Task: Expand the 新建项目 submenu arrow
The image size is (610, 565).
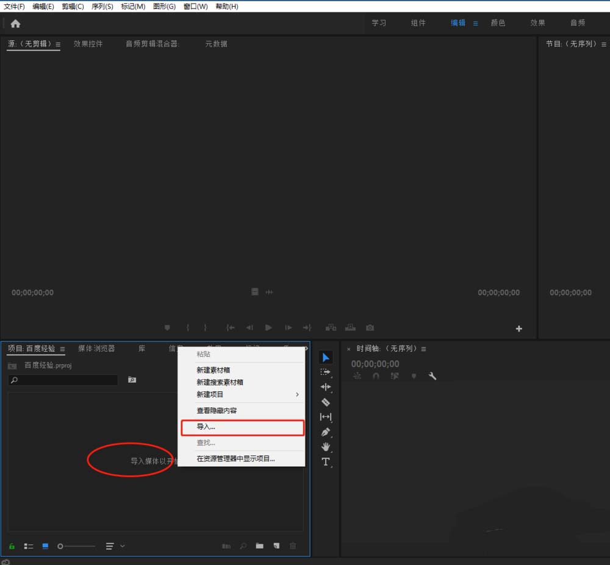Action: click(297, 394)
